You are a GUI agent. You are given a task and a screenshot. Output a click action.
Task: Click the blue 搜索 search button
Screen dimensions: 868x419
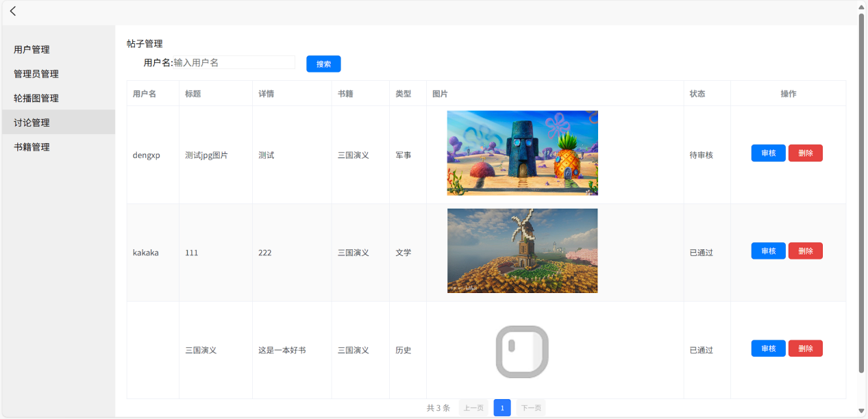coord(323,63)
